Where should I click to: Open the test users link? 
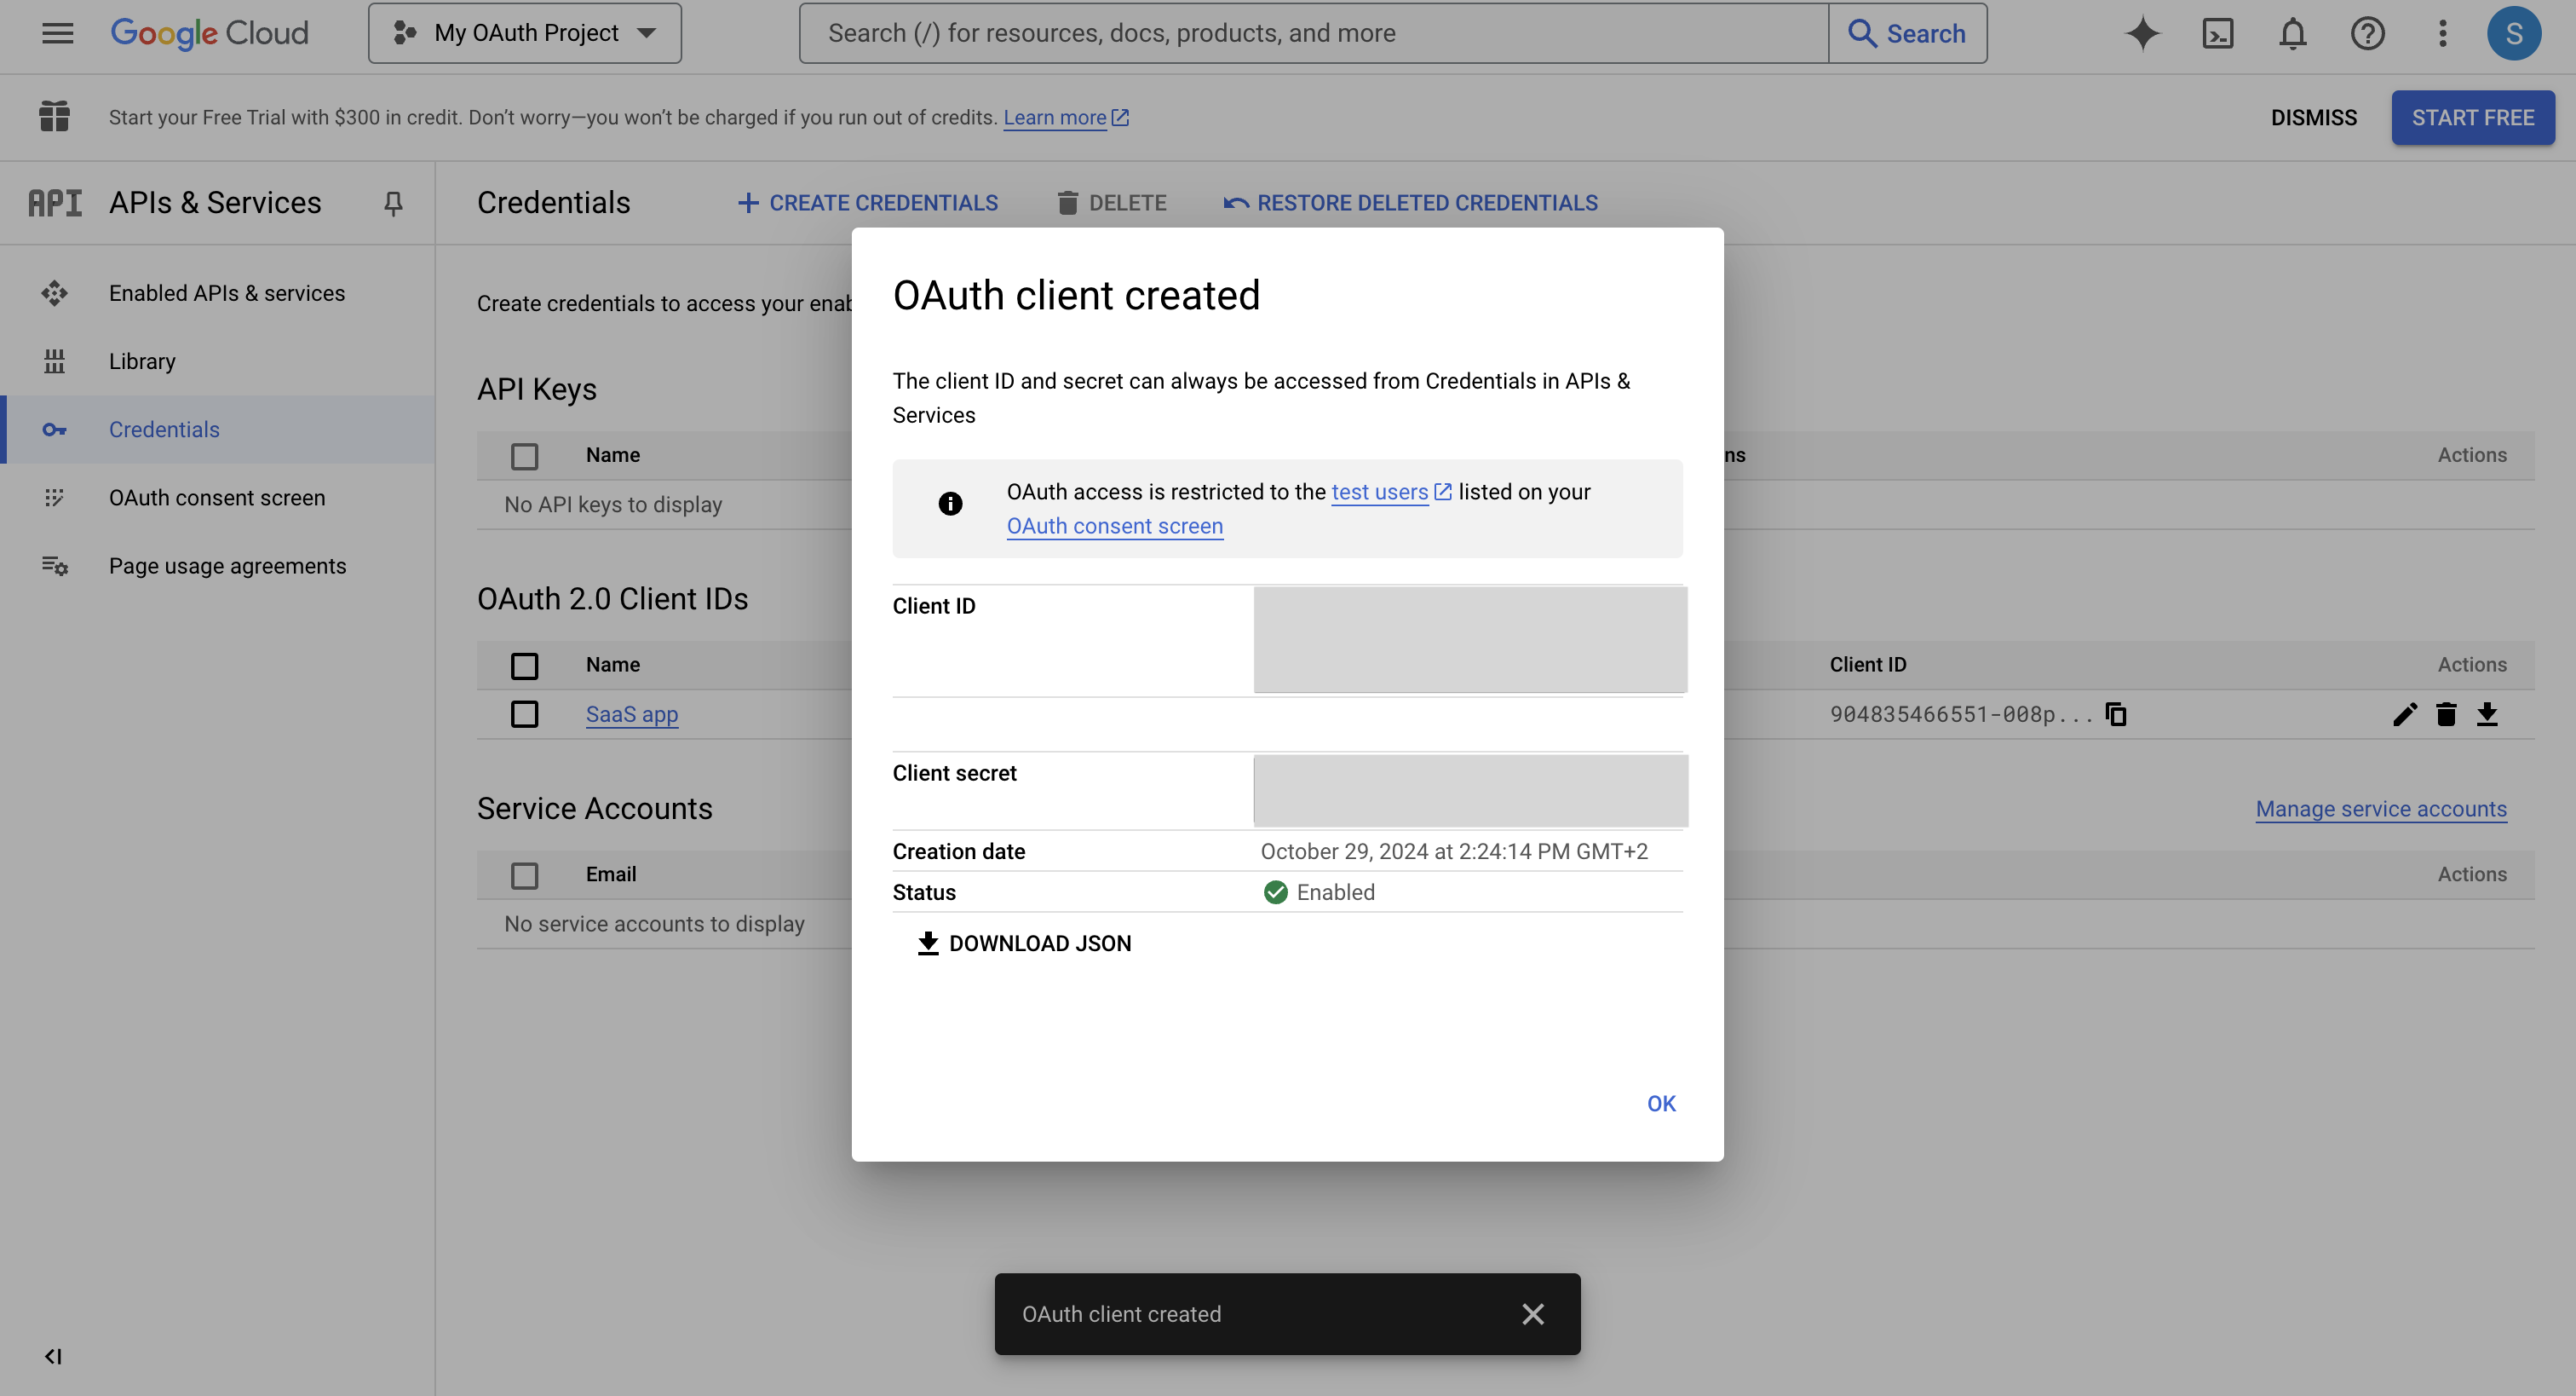click(1379, 492)
